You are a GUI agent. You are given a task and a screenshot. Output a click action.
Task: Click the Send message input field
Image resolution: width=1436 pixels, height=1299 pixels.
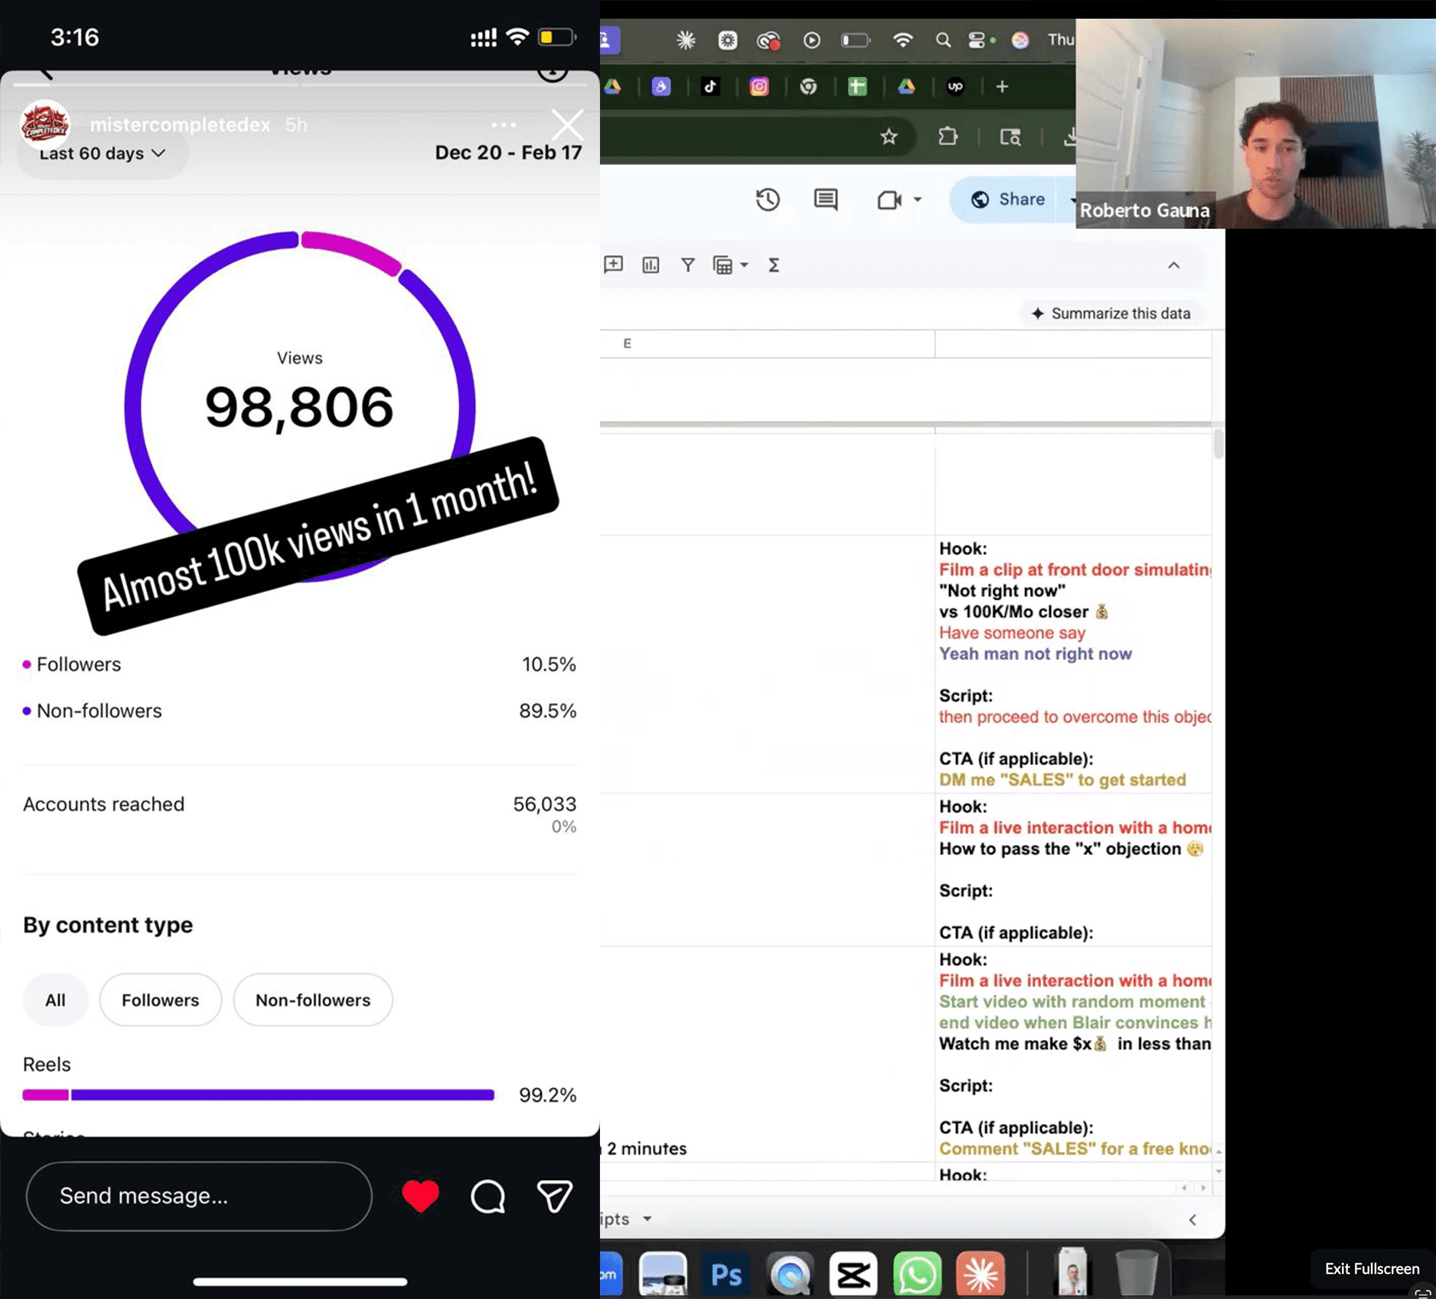pos(199,1196)
